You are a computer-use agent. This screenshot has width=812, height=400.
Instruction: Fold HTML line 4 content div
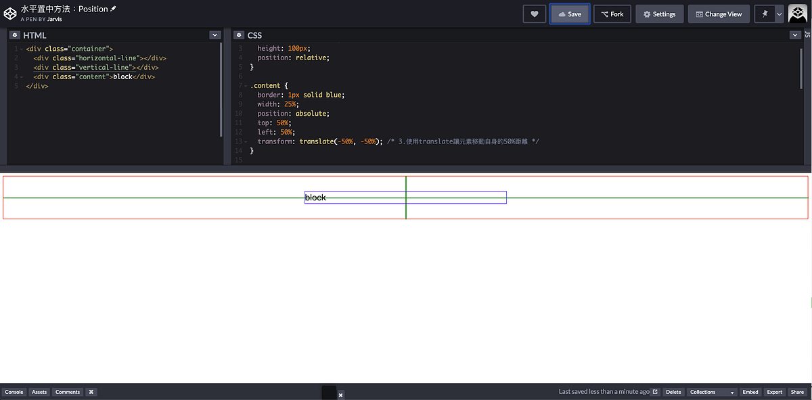(x=22, y=77)
